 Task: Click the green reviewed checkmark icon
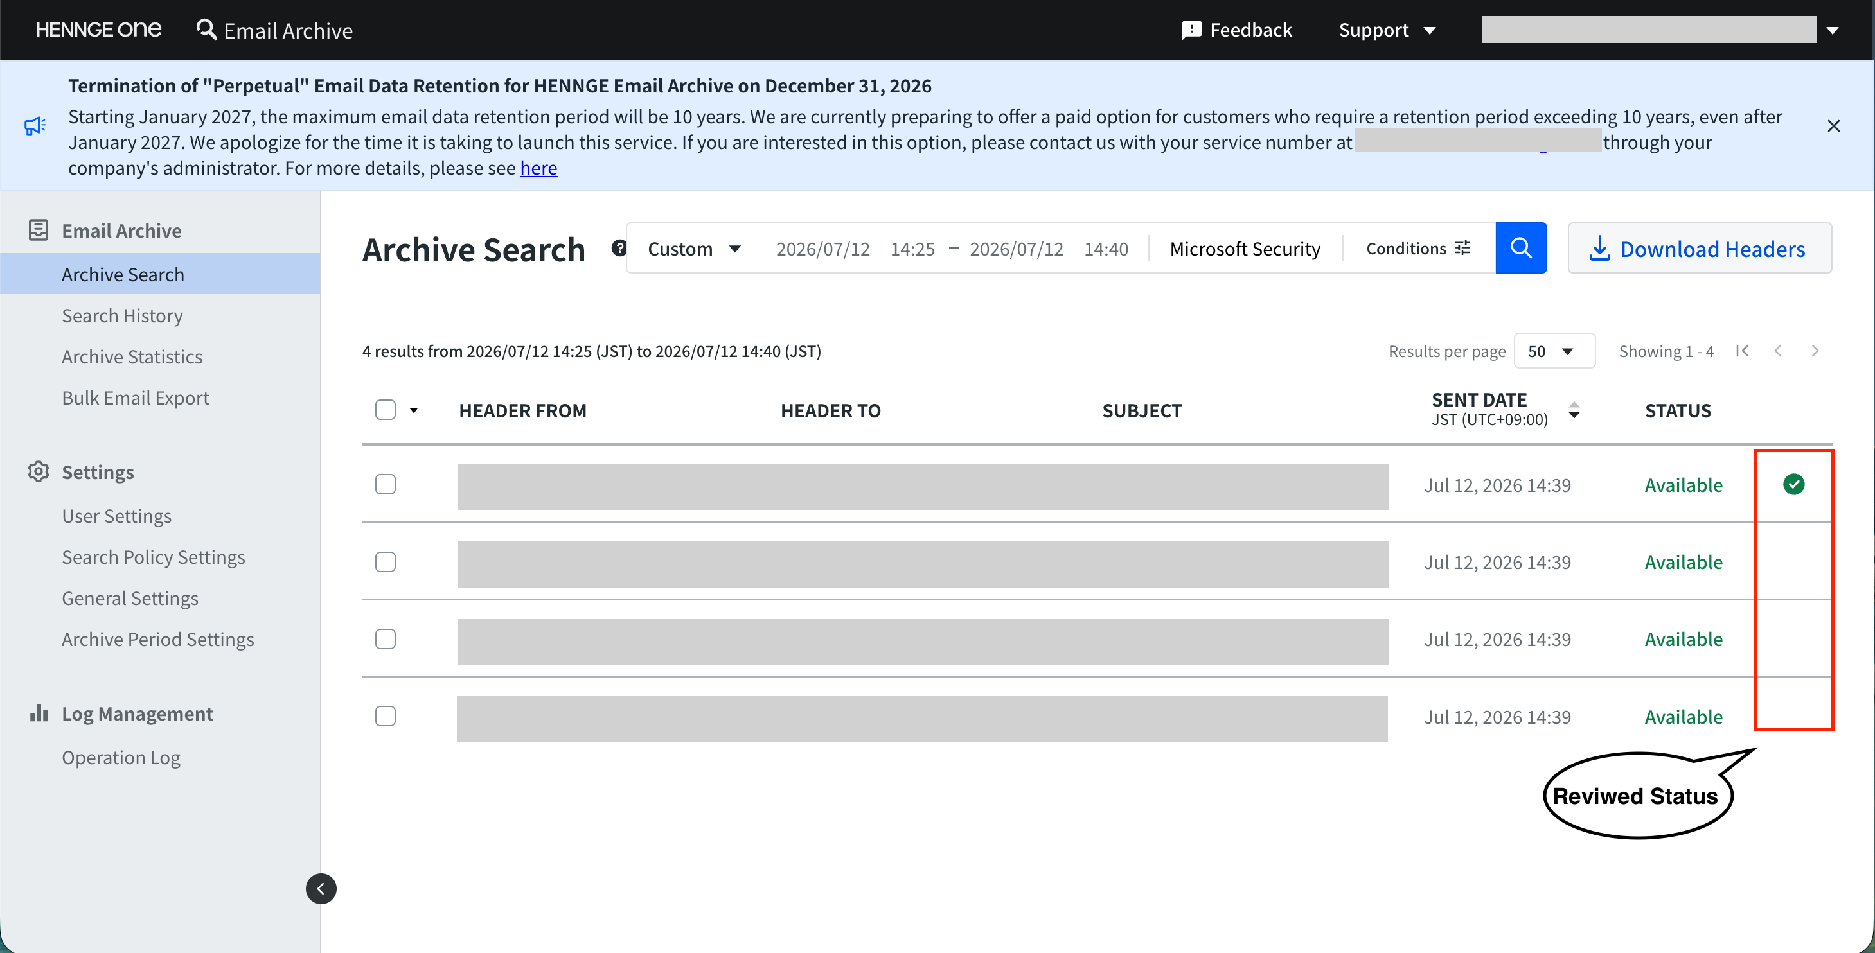[1793, 484]
